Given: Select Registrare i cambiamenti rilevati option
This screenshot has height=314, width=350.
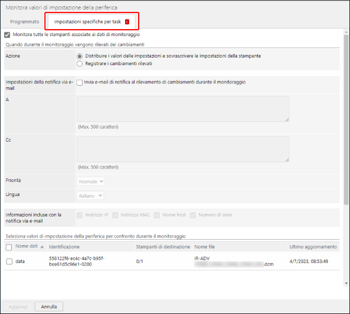Looking at the screenshot, I should 80,64.
